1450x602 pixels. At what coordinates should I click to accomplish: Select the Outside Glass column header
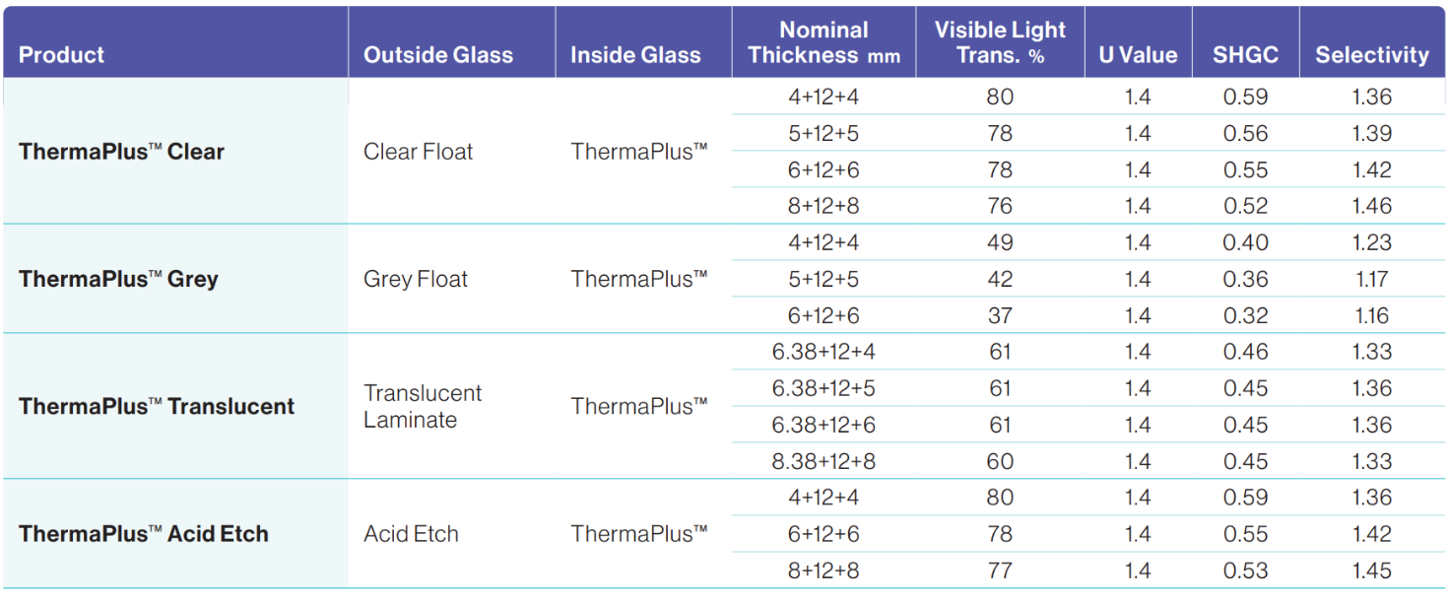click(x=438, y=55)
